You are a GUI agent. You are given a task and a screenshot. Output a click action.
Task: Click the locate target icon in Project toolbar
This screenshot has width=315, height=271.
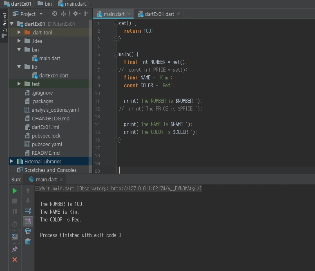(x=55, y=14)
